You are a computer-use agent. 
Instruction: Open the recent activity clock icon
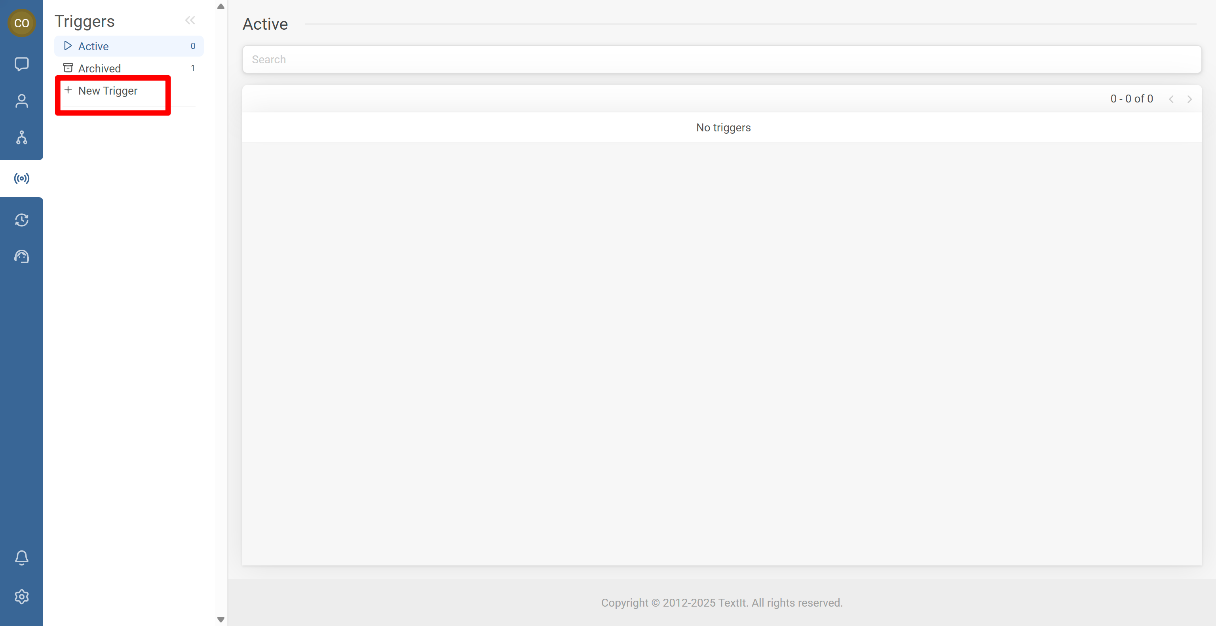[x=22, y=220]
